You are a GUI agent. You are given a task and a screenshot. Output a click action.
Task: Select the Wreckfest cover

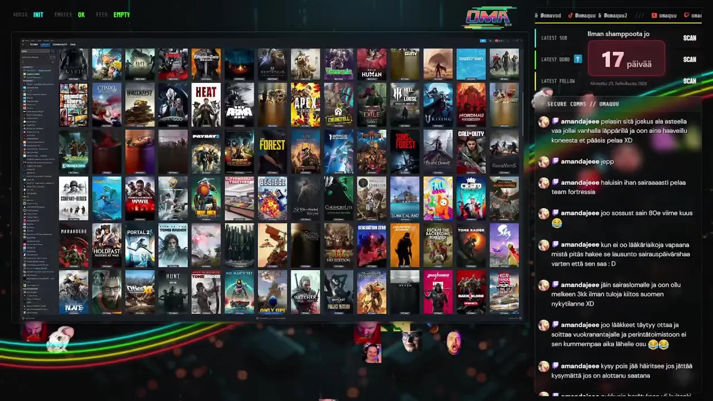click(140, 105)
